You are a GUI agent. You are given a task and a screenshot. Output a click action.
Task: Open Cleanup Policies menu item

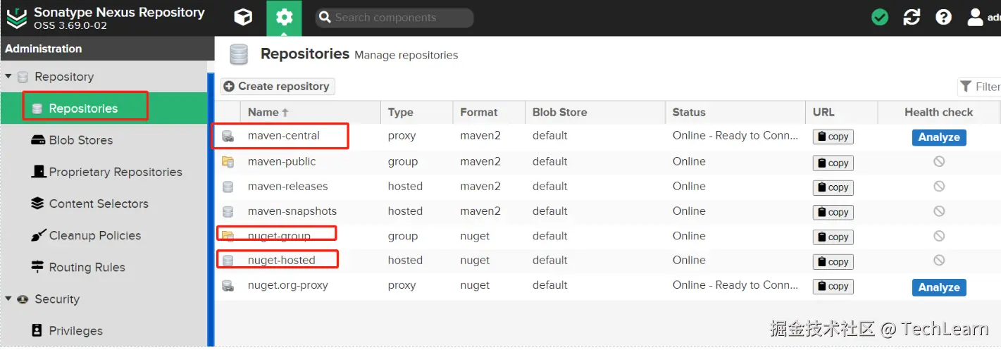click(x=94, y=235)
